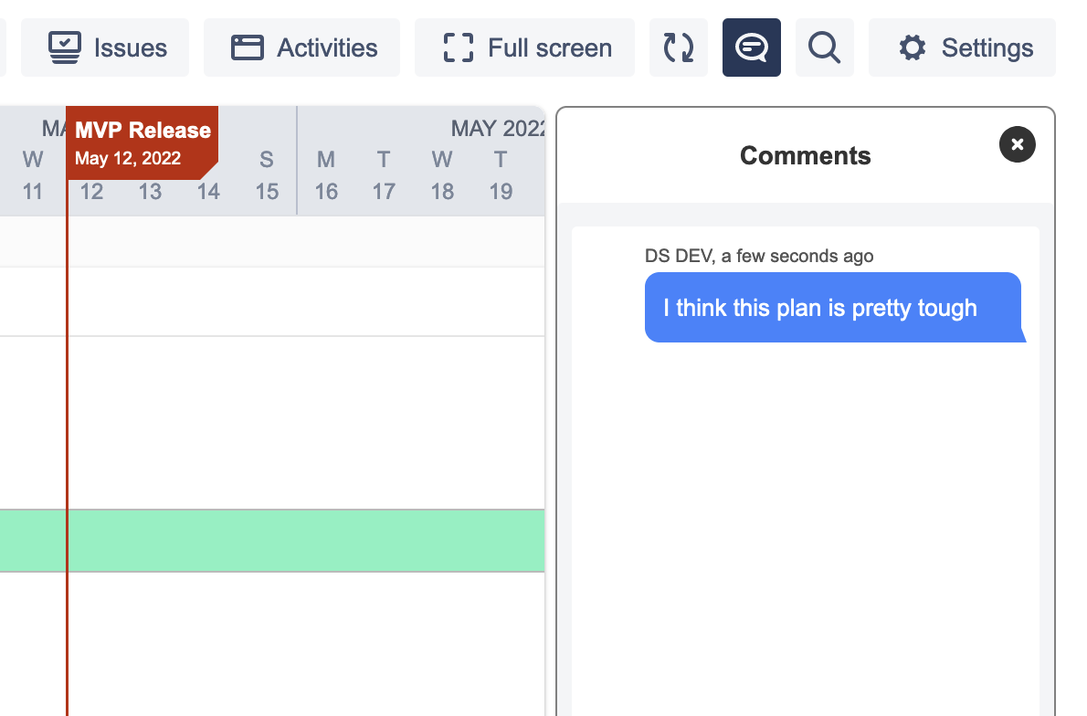Click Wednesday 11 date column header
The image size is (1087, 716).
coord(33,175)
